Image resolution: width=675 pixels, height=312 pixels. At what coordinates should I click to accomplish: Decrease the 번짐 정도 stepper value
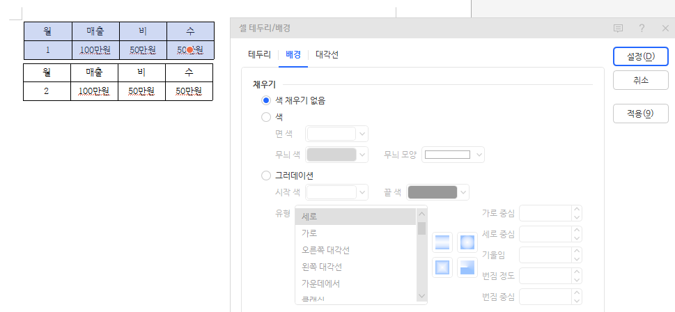(577, 280)
